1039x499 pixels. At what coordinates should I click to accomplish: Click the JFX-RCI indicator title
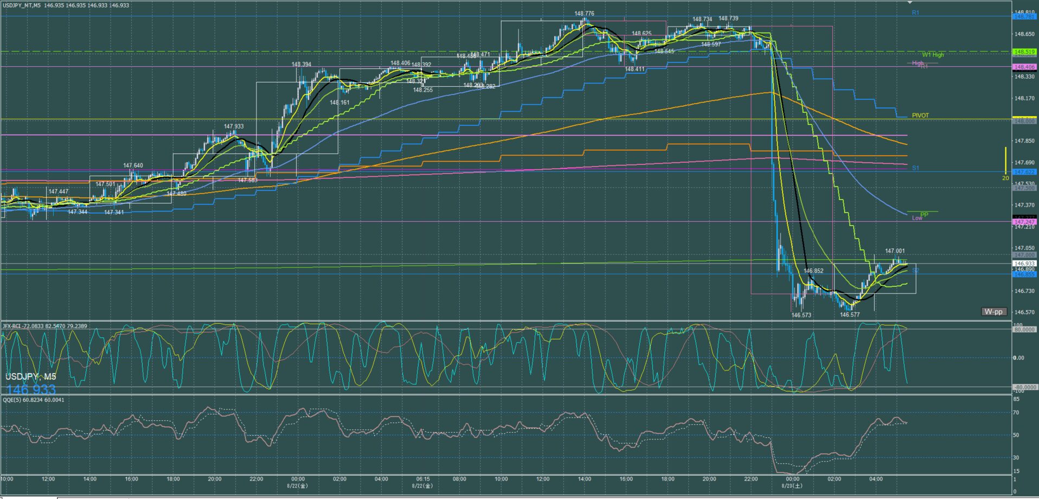(x=44, y=326)
